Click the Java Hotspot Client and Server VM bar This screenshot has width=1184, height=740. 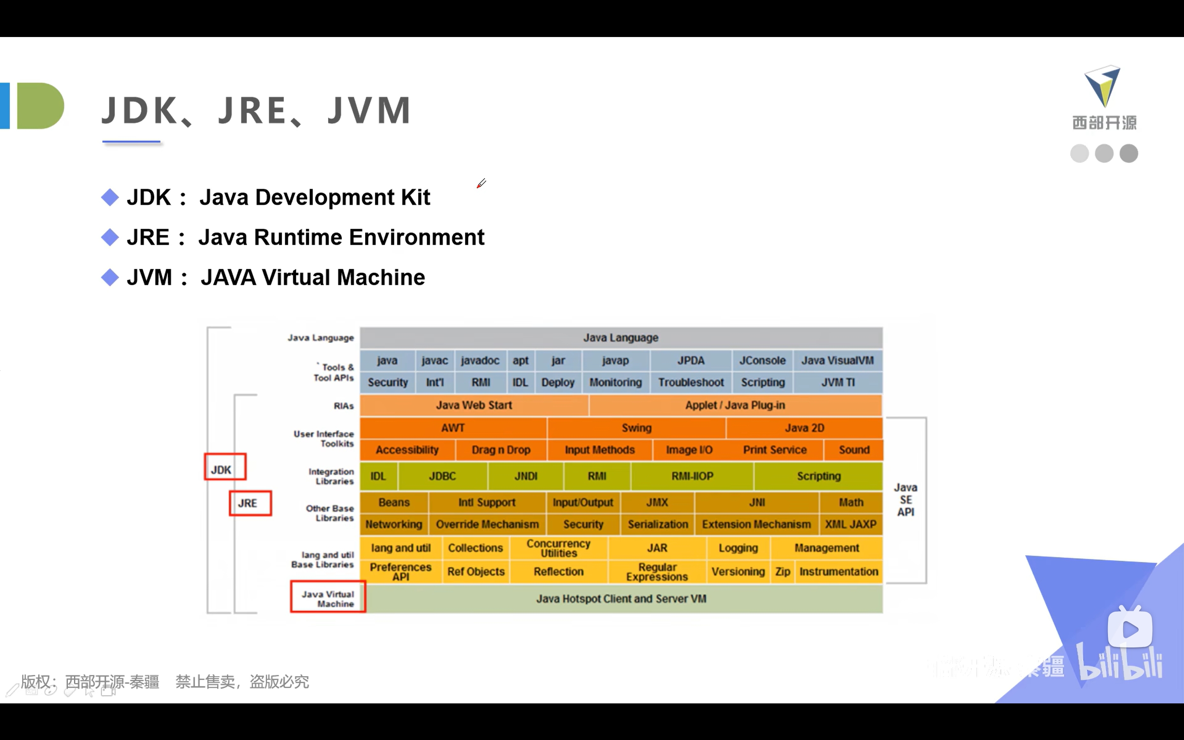coord(621,598)
